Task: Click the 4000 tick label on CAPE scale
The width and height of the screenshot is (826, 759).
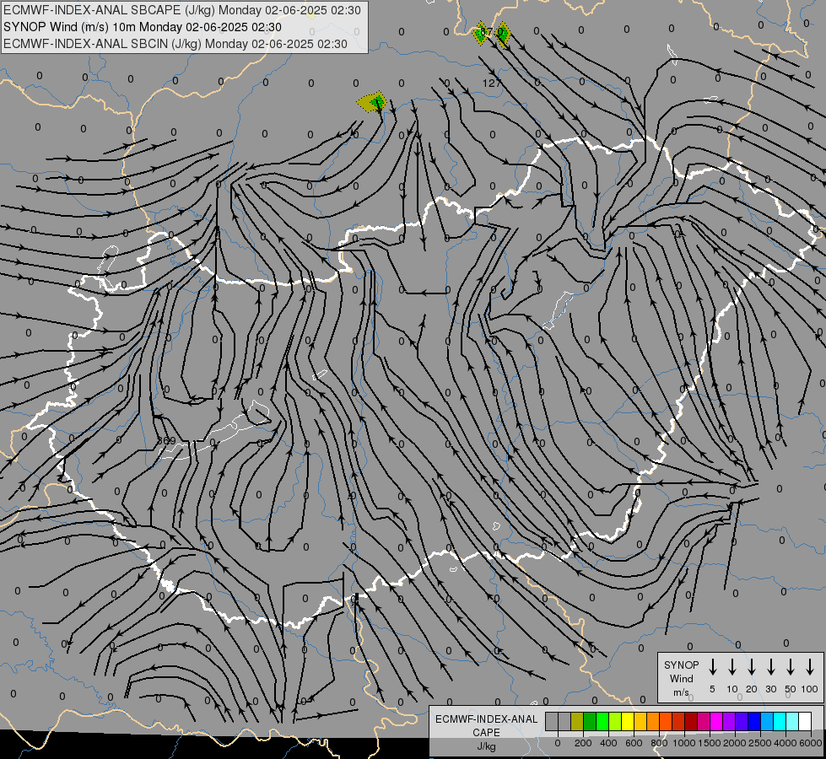Action: 786,743
